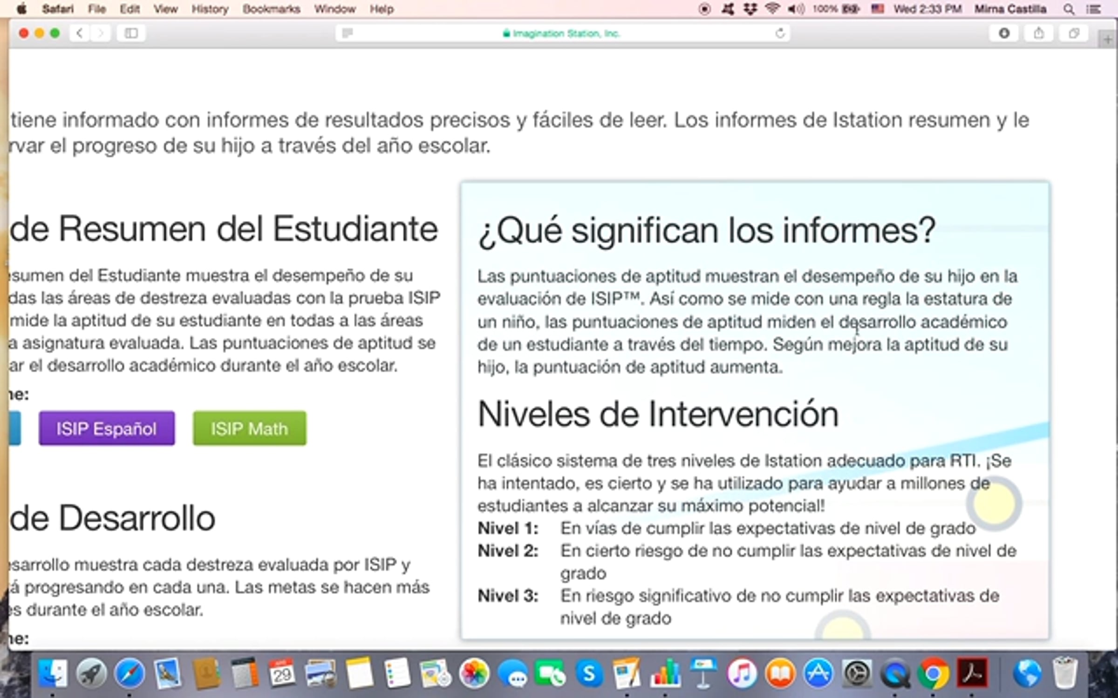Viewport: 1118px width, 698px height.
Task: Open Messages from the Dock
Action: (x=512, y=673)
